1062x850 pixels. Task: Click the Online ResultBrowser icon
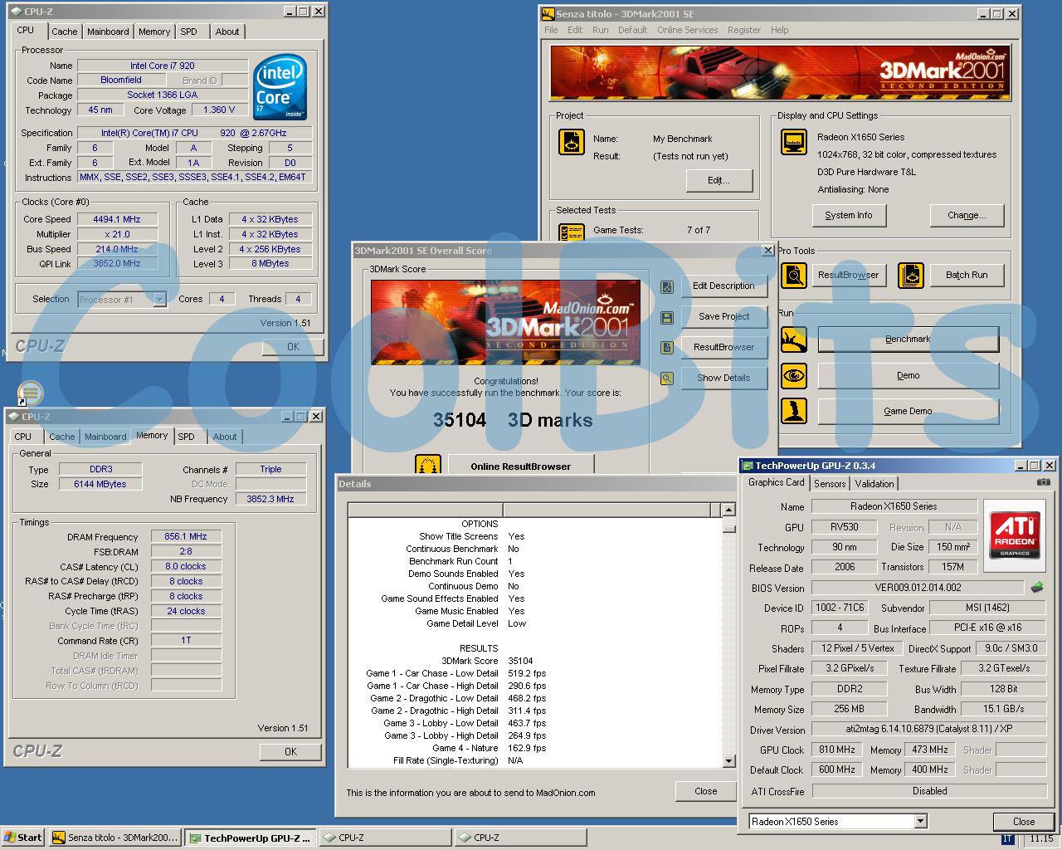point(428,465)
